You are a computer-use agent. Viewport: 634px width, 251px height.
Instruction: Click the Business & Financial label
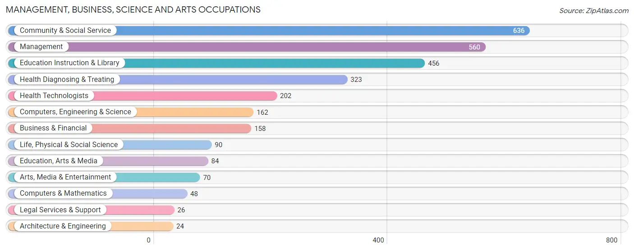(53, 128)
